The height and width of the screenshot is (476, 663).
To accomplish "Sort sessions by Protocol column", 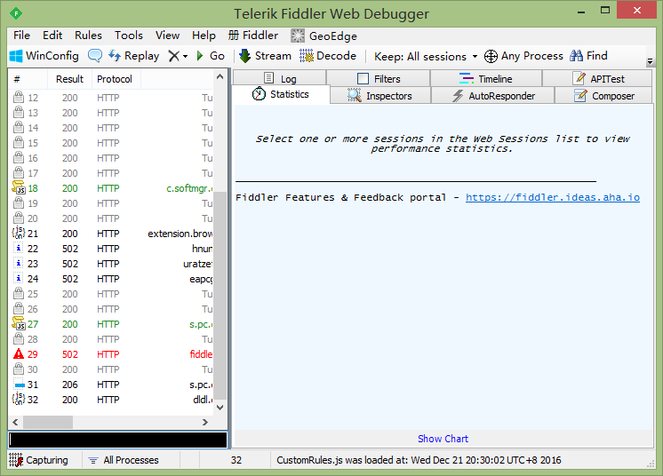I will point(115,79).
